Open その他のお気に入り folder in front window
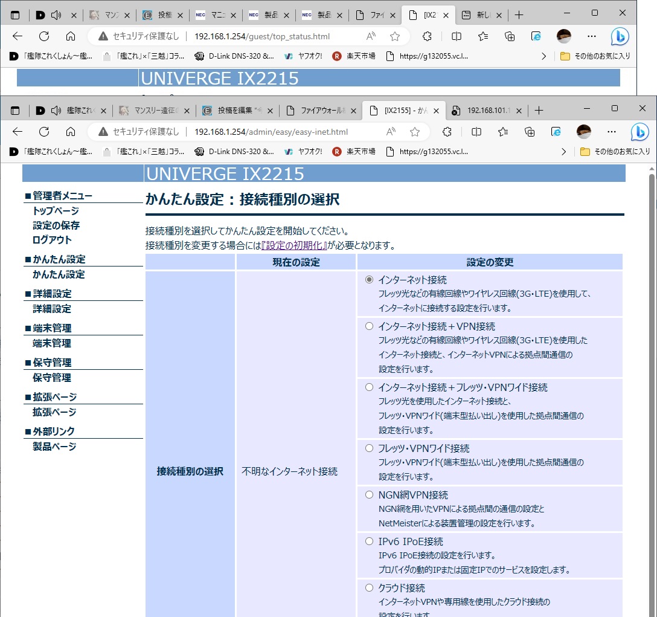Viewport: 657px width, 617px height. pos(615,152)
